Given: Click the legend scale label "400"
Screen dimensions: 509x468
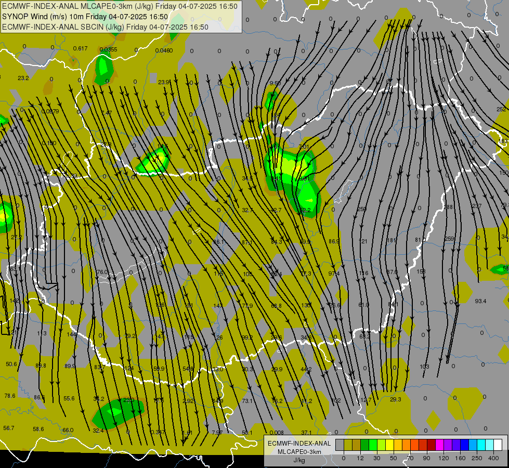Looking at the screenshot, I should pyautogui.click(x=493, y=458).
